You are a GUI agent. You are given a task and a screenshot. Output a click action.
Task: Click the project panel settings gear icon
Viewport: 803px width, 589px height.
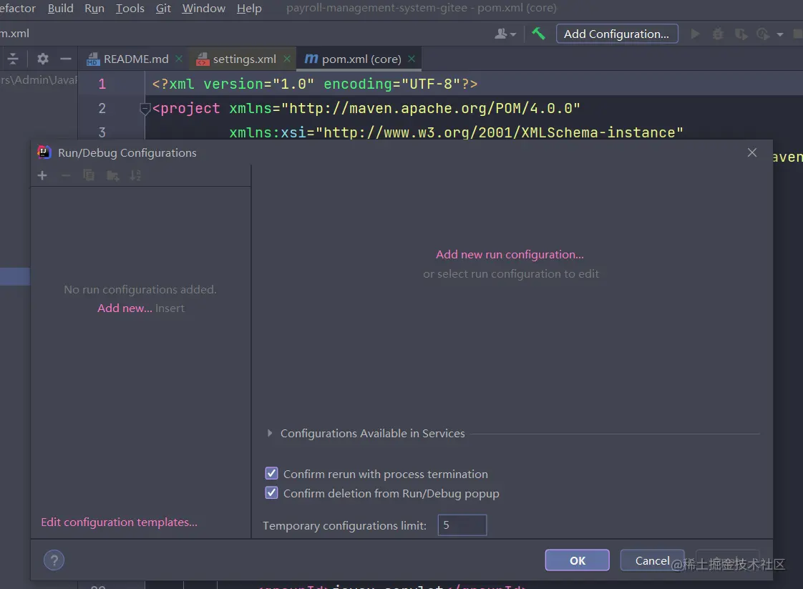point(43,59)
